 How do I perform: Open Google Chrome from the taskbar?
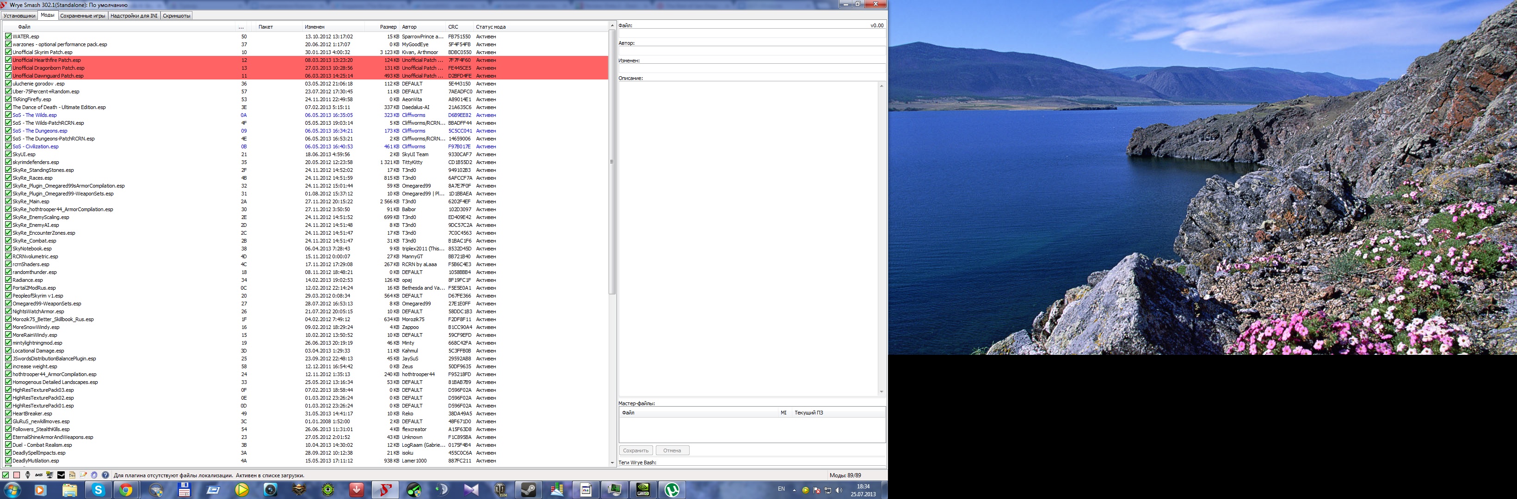pos(125,490)
